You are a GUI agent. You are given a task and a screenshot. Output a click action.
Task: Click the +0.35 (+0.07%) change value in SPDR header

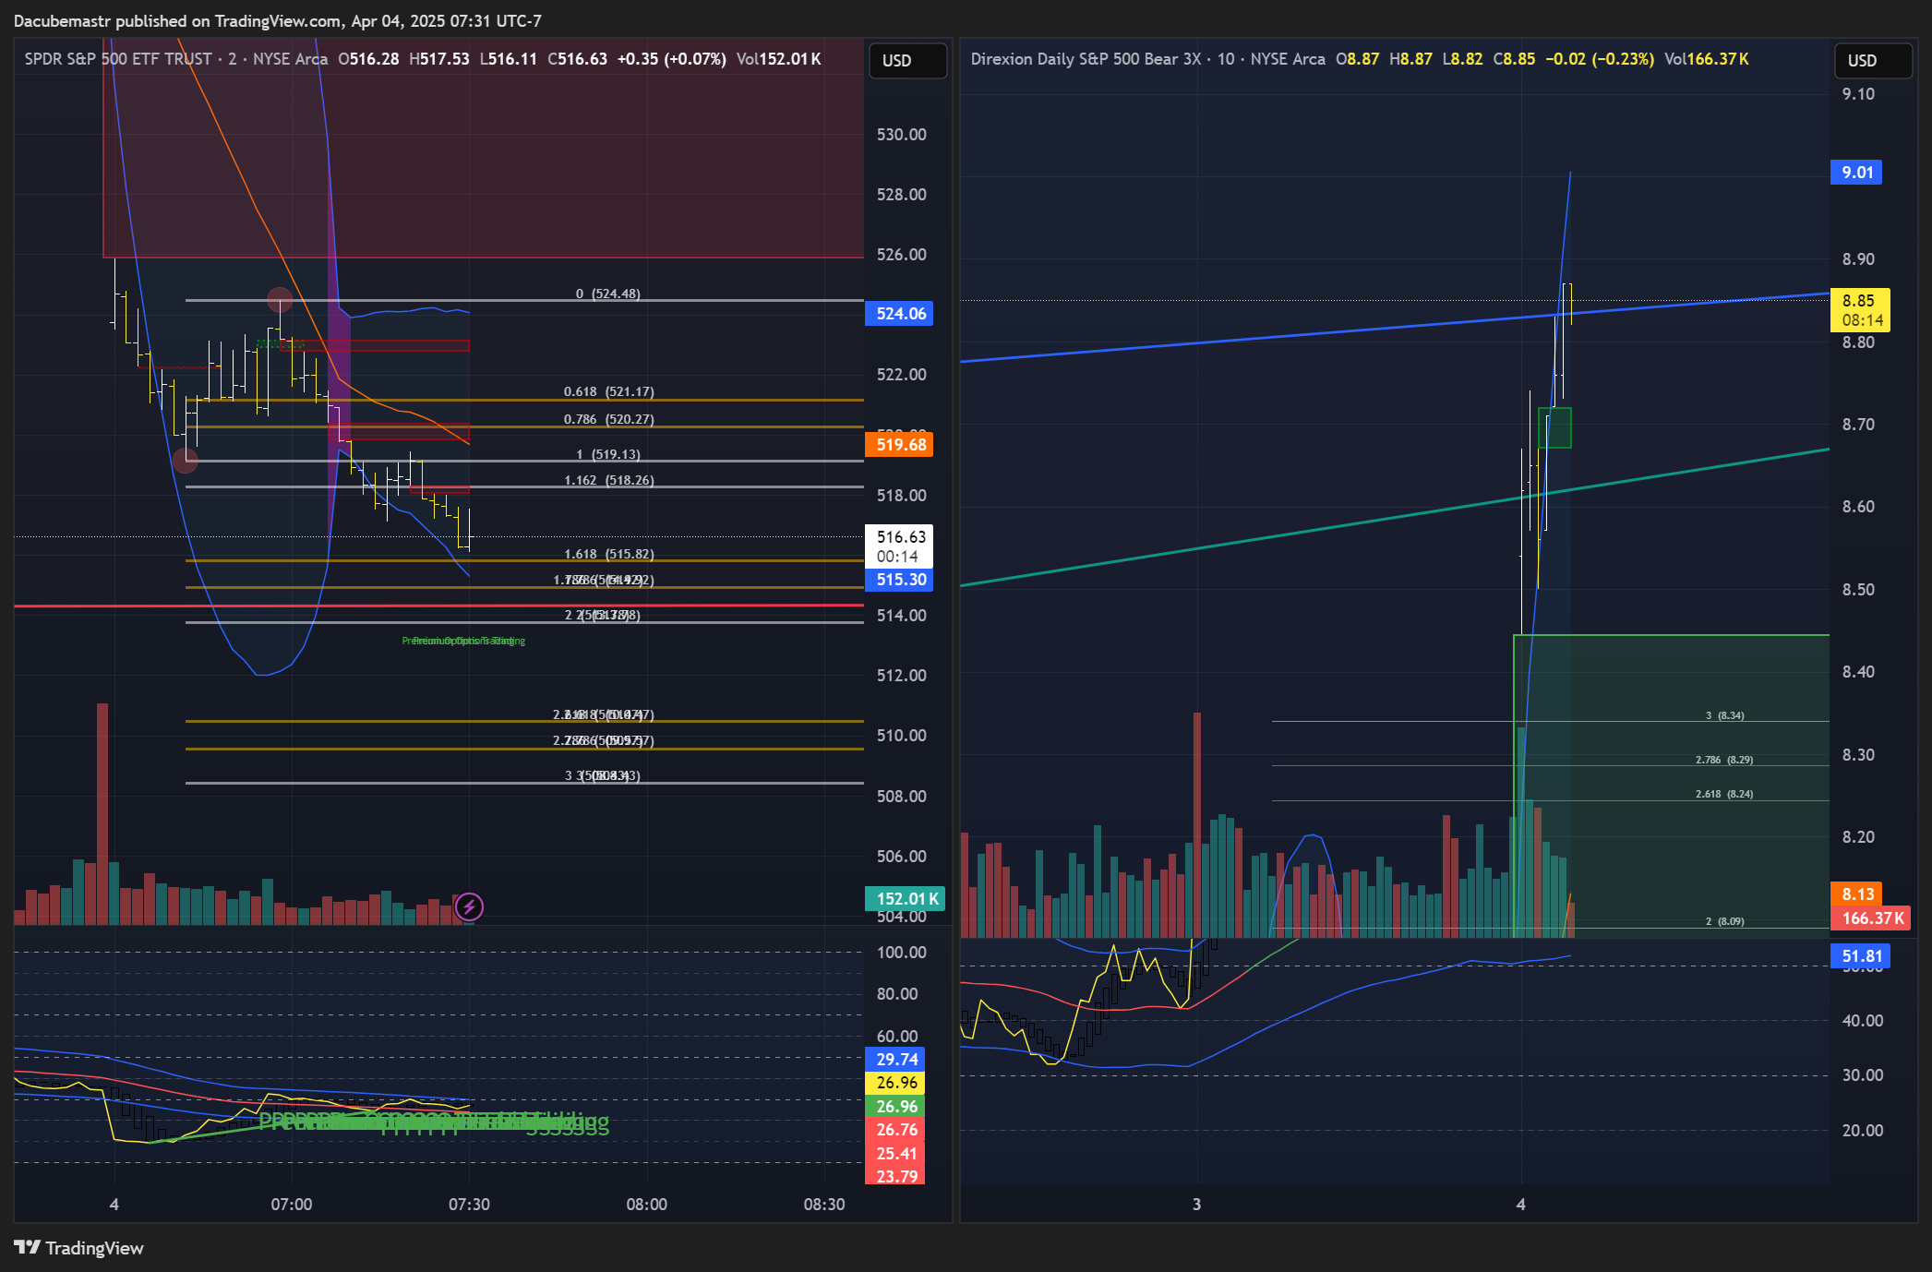(x=671, y=59)
